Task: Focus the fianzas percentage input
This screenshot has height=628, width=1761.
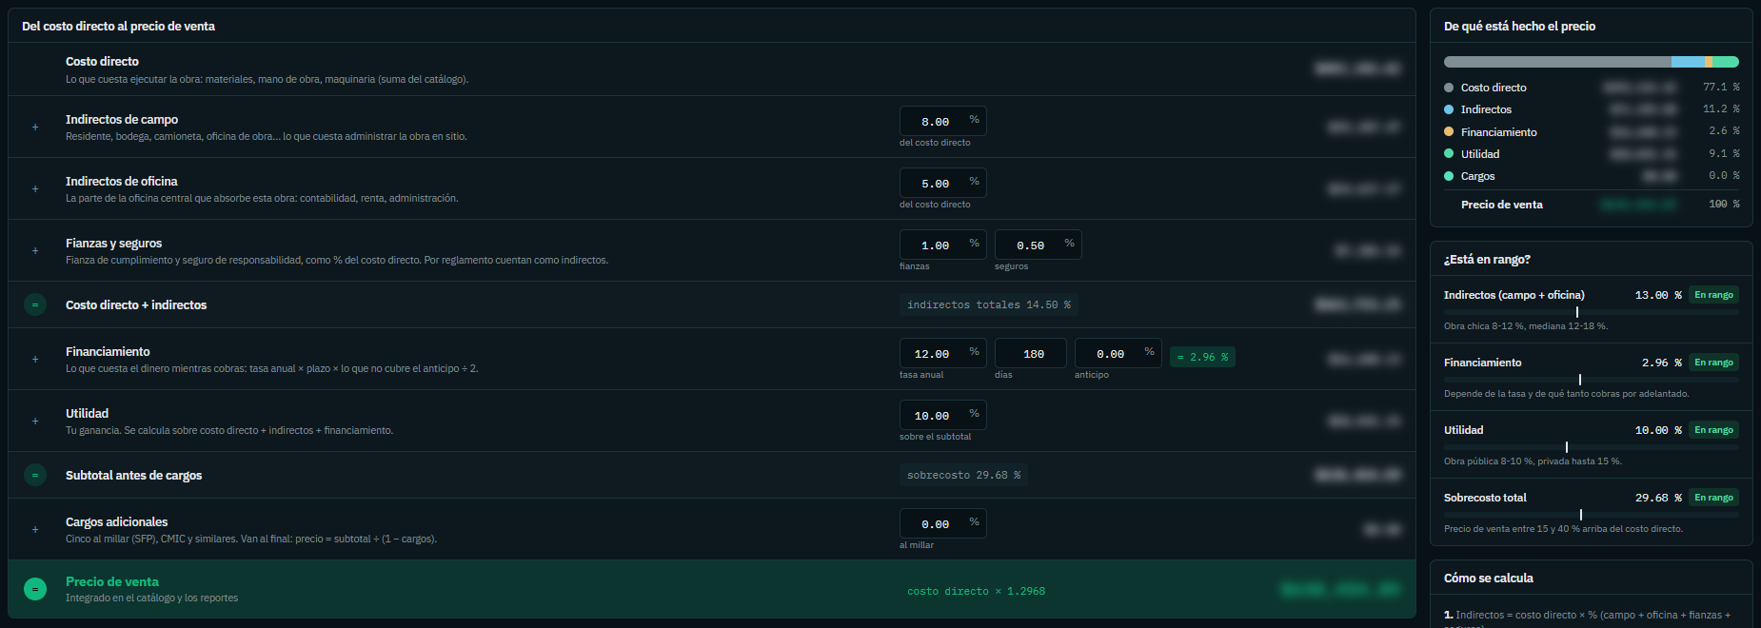Action: pos(942,245)
